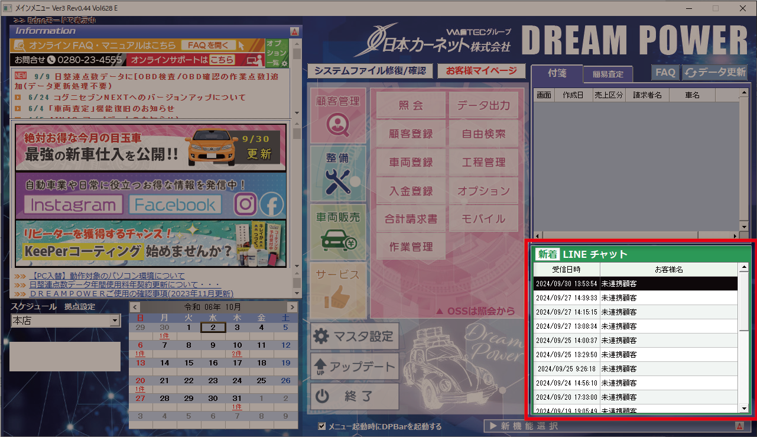Select モバイル menu item
This screenshot has width=757, height=437.
click(483, 219)
